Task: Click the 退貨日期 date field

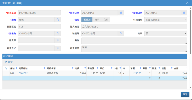Action: [100, 13]
